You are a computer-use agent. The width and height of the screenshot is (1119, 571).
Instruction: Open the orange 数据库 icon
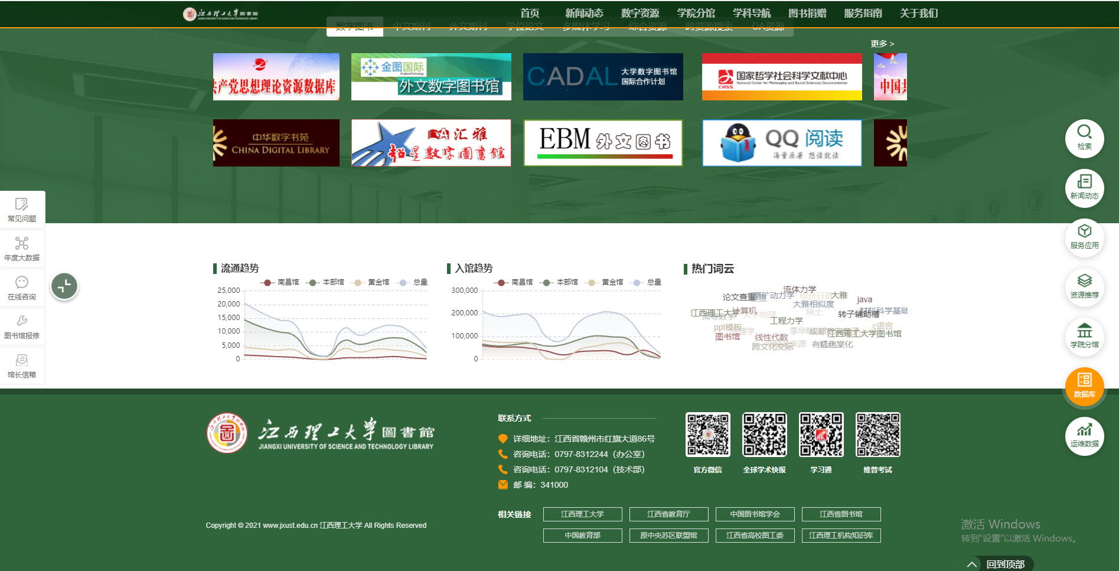tap(1084, 387)
